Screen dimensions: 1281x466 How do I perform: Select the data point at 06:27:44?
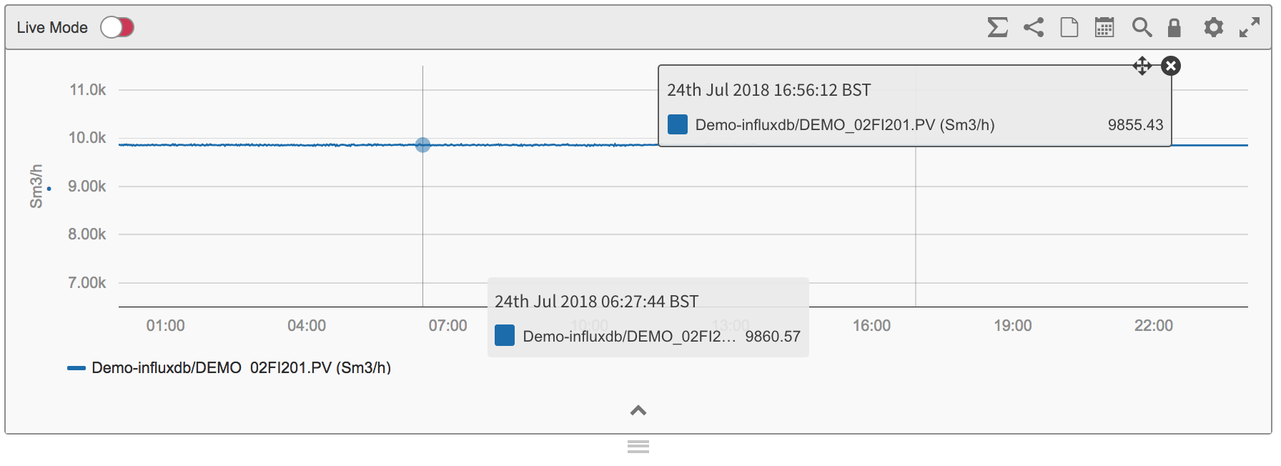422,145
